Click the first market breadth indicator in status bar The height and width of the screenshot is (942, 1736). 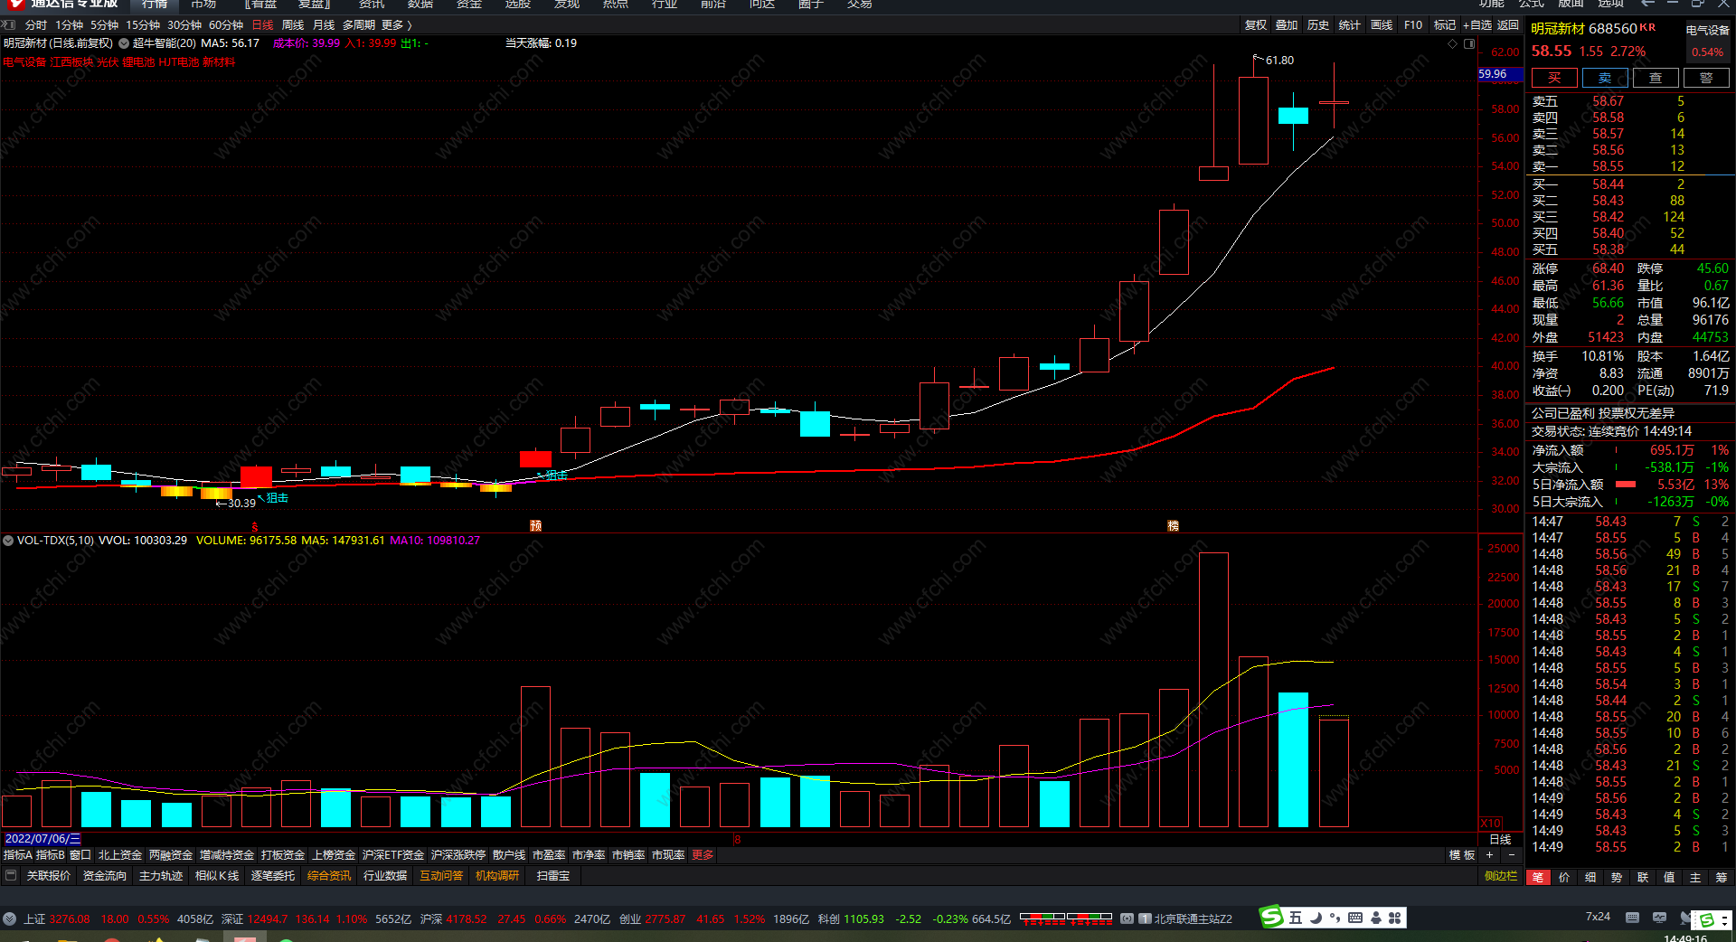(1043, 918)
